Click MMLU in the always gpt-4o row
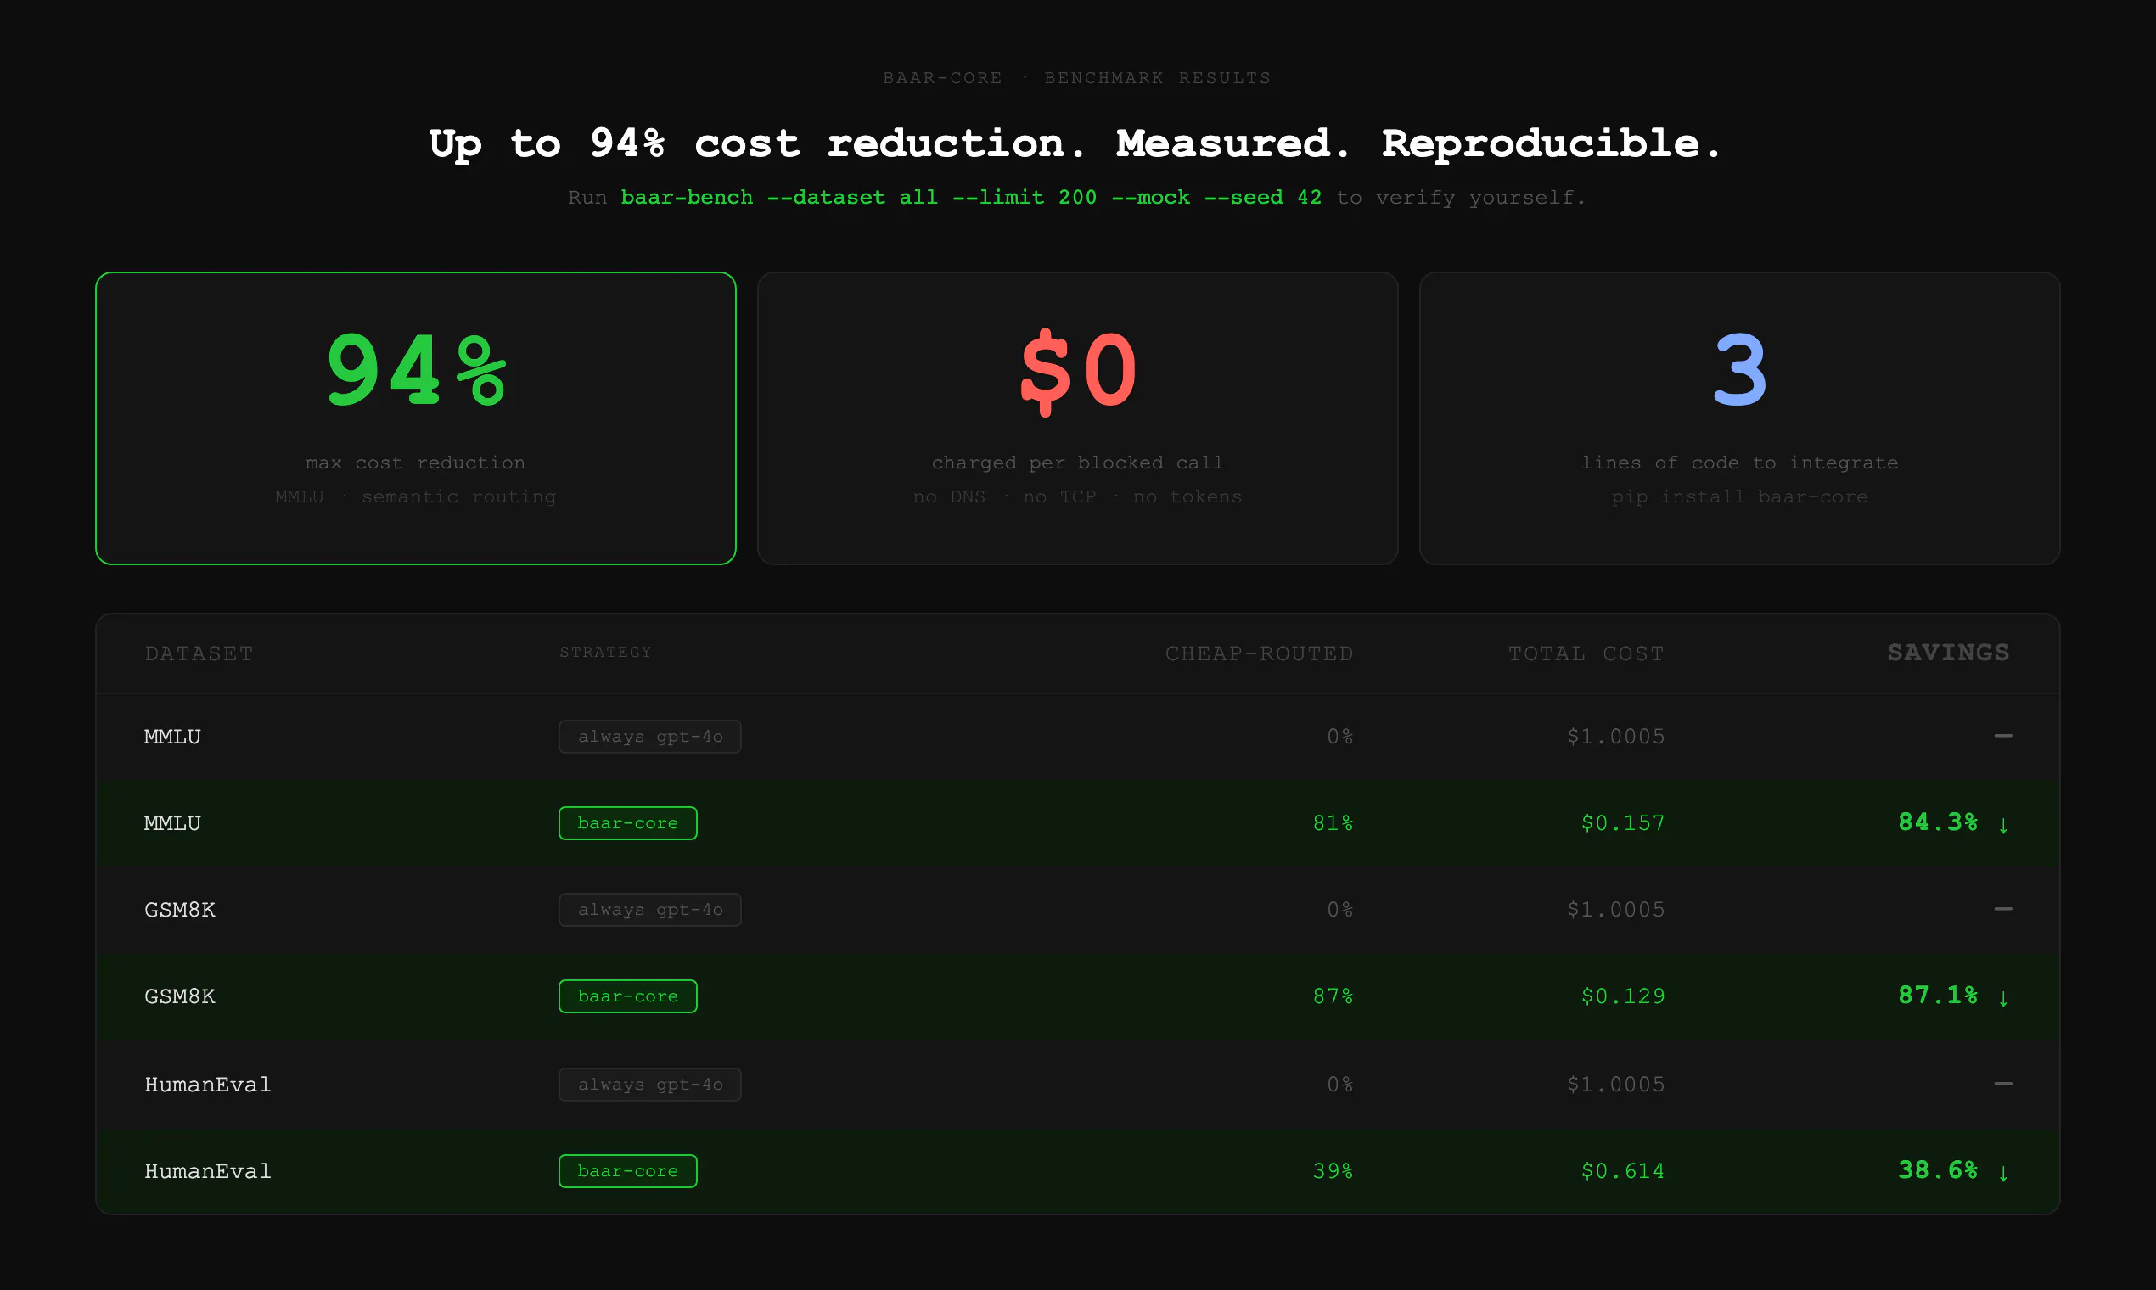Viewport: 2156px width, 1290px height. tap(172, 738)
